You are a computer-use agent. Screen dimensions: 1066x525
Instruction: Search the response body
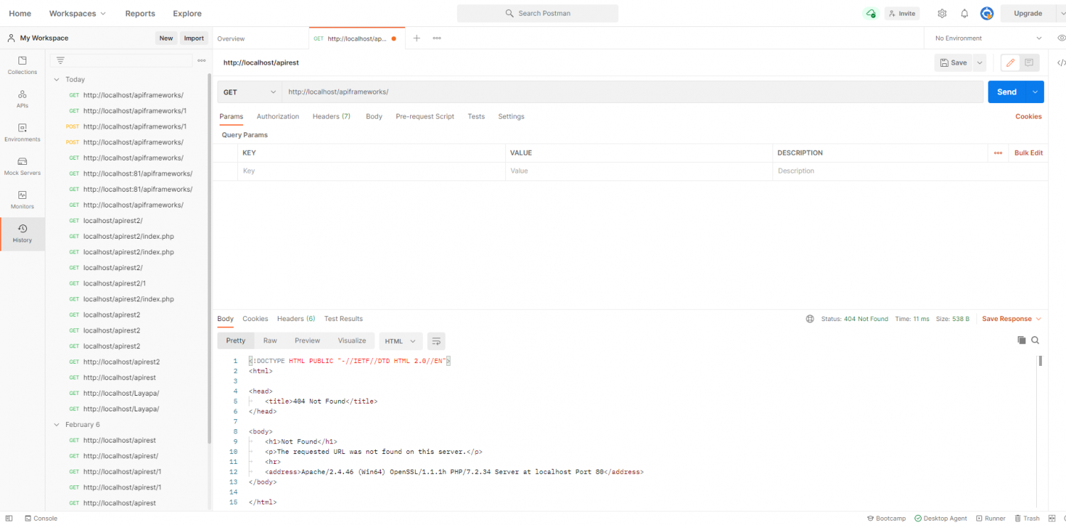[1035, 340]
